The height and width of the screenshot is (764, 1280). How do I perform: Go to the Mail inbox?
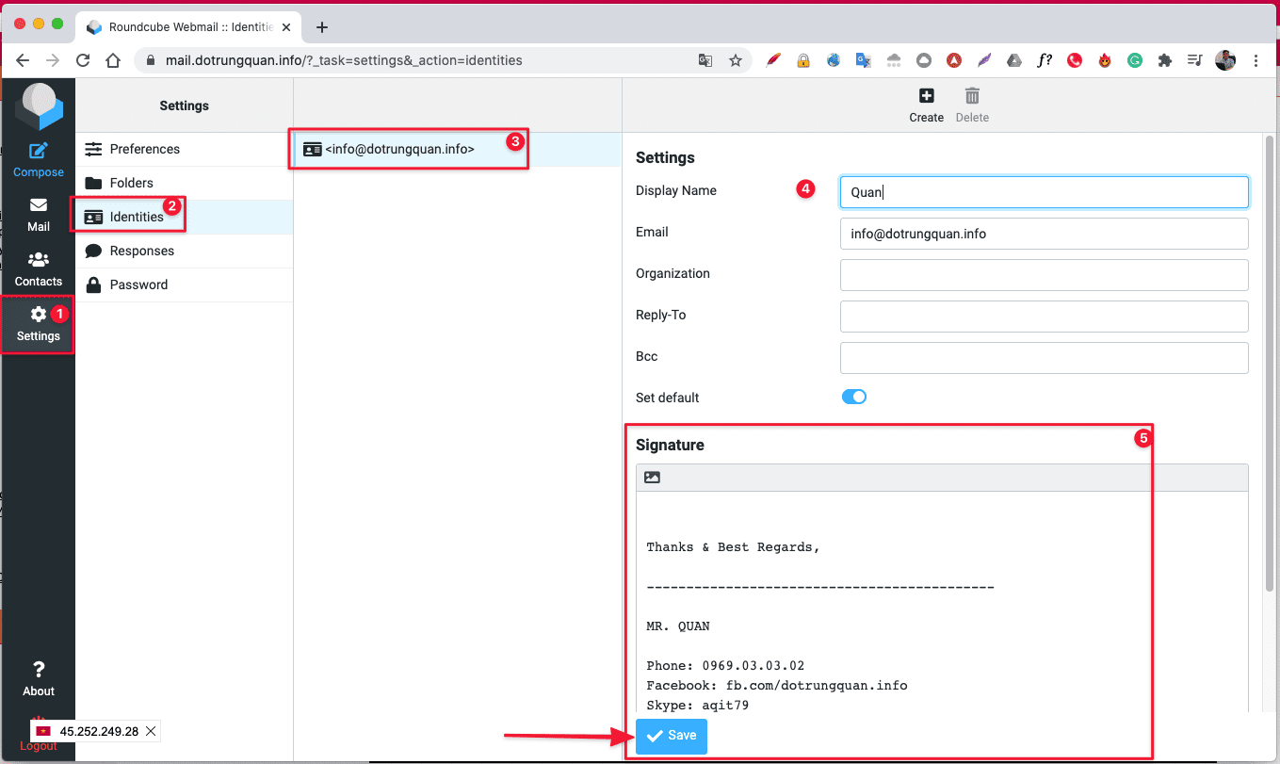click(x=38, y=214)
